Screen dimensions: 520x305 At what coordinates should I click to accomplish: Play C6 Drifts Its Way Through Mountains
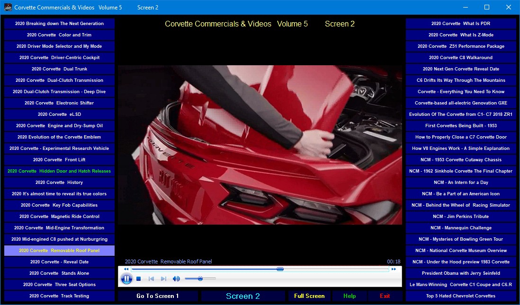click(461, 80)
